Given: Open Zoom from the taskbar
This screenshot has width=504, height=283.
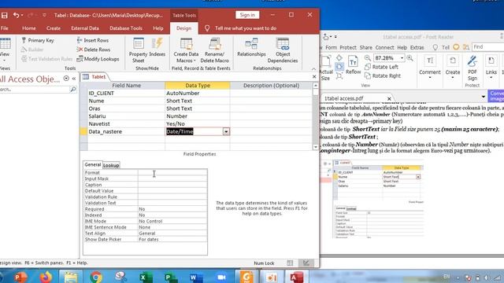Looking at the screenshot, I should click(x=221, y=277).
